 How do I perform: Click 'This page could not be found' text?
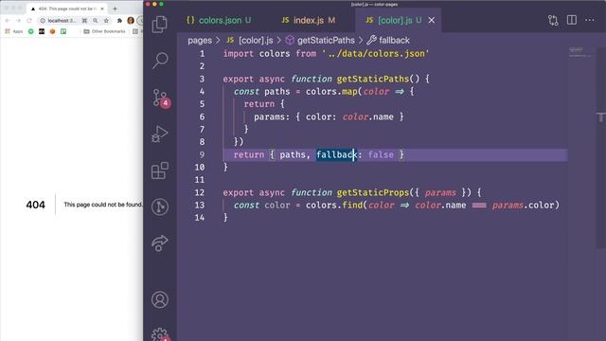pyautogui.click(x=103, y=205)
